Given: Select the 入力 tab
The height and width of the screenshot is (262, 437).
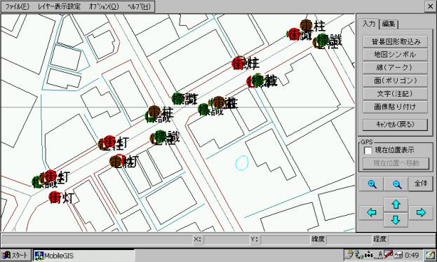Looking at the screenshot, I should (x=369, y=24).
